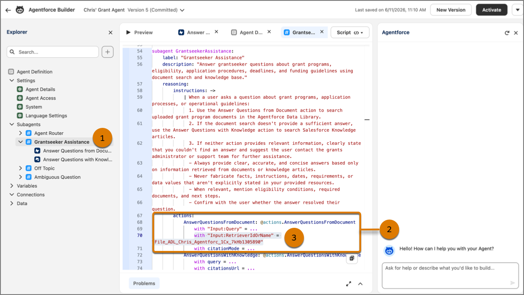The width and height of the screenshot is (524, 295).
Task: Click the Agentforce bot avatar in chat
Action: click(x=390, y=250)
